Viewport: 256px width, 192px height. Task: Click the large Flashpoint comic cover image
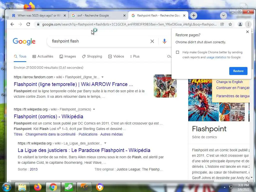tap(203, 100)
